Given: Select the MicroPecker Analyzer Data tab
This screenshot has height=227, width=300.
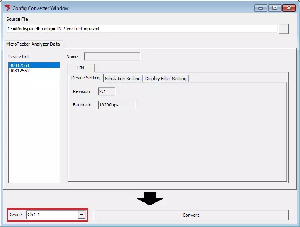Looking at the screenshot, I should point(33,44).
